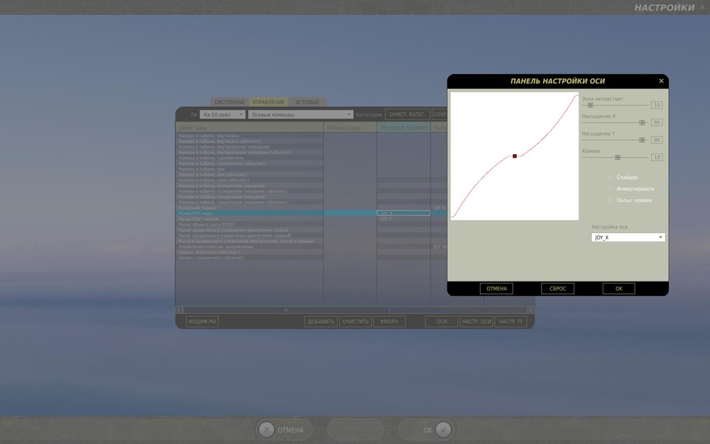Switch to the УПРАВЛЕНИЕ tab
This screenshot has height=444, width=710.
tap(268, 102)
